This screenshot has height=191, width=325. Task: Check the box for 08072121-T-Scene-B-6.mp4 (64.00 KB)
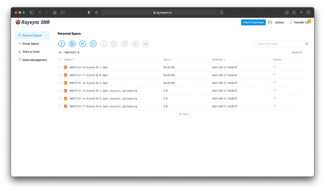click(60, 75)
